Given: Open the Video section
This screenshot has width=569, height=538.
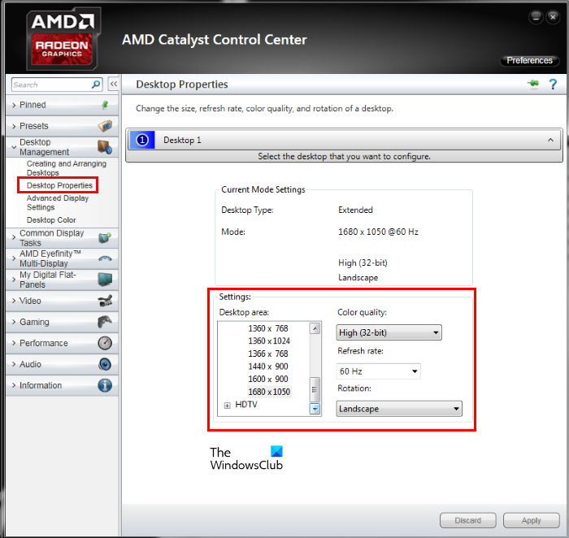Looking at the screenshot, I should point(62,301).
